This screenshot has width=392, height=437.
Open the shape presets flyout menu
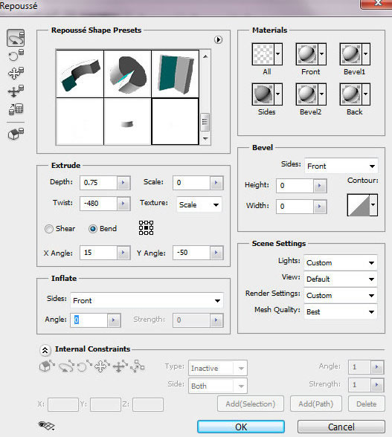[218, 40]
